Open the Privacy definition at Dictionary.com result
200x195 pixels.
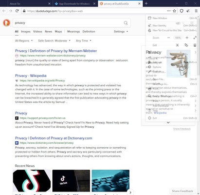point(54,138)
